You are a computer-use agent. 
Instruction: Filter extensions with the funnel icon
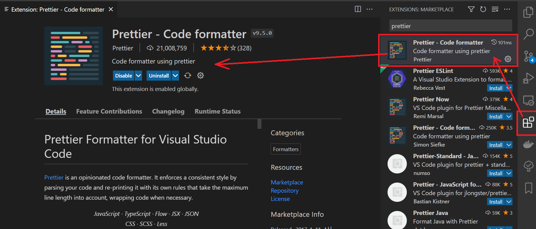[471, 9]
